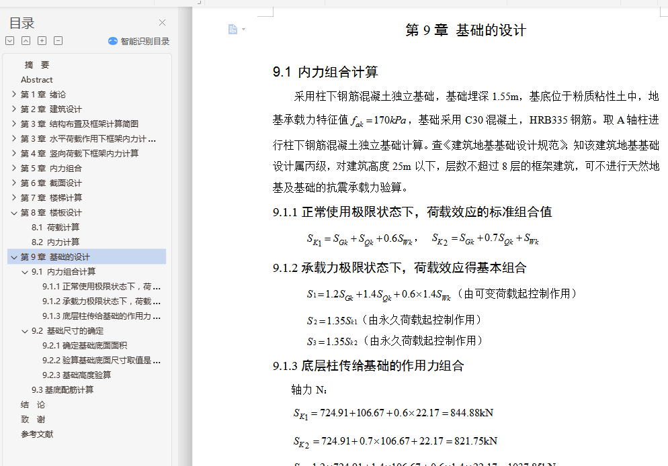Click heading 9.1 内力组合计算 in document
This screenshot has height=466, width=668.
coord(325,72)
